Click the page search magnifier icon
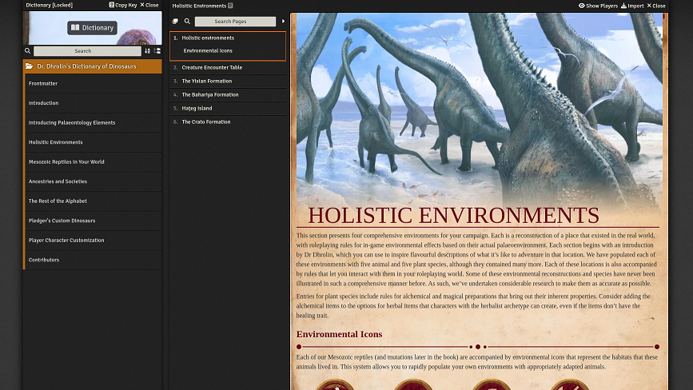Screen dimensions: 693x390 pyautogui.click(x=187, y=22)
